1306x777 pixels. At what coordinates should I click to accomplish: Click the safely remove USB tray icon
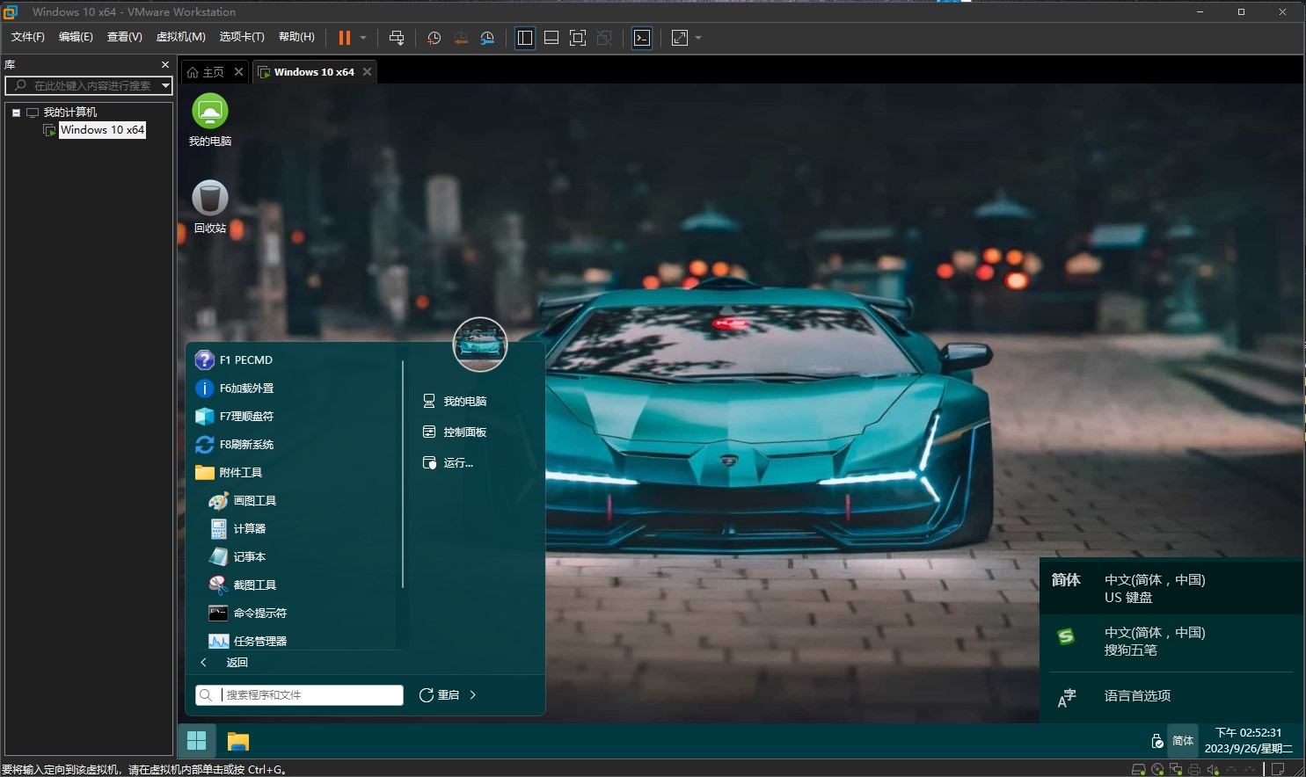point(1157,741)
